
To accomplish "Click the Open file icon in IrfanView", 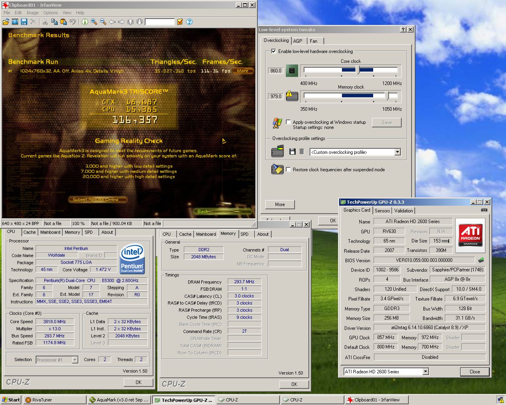I will pos(6,22).
